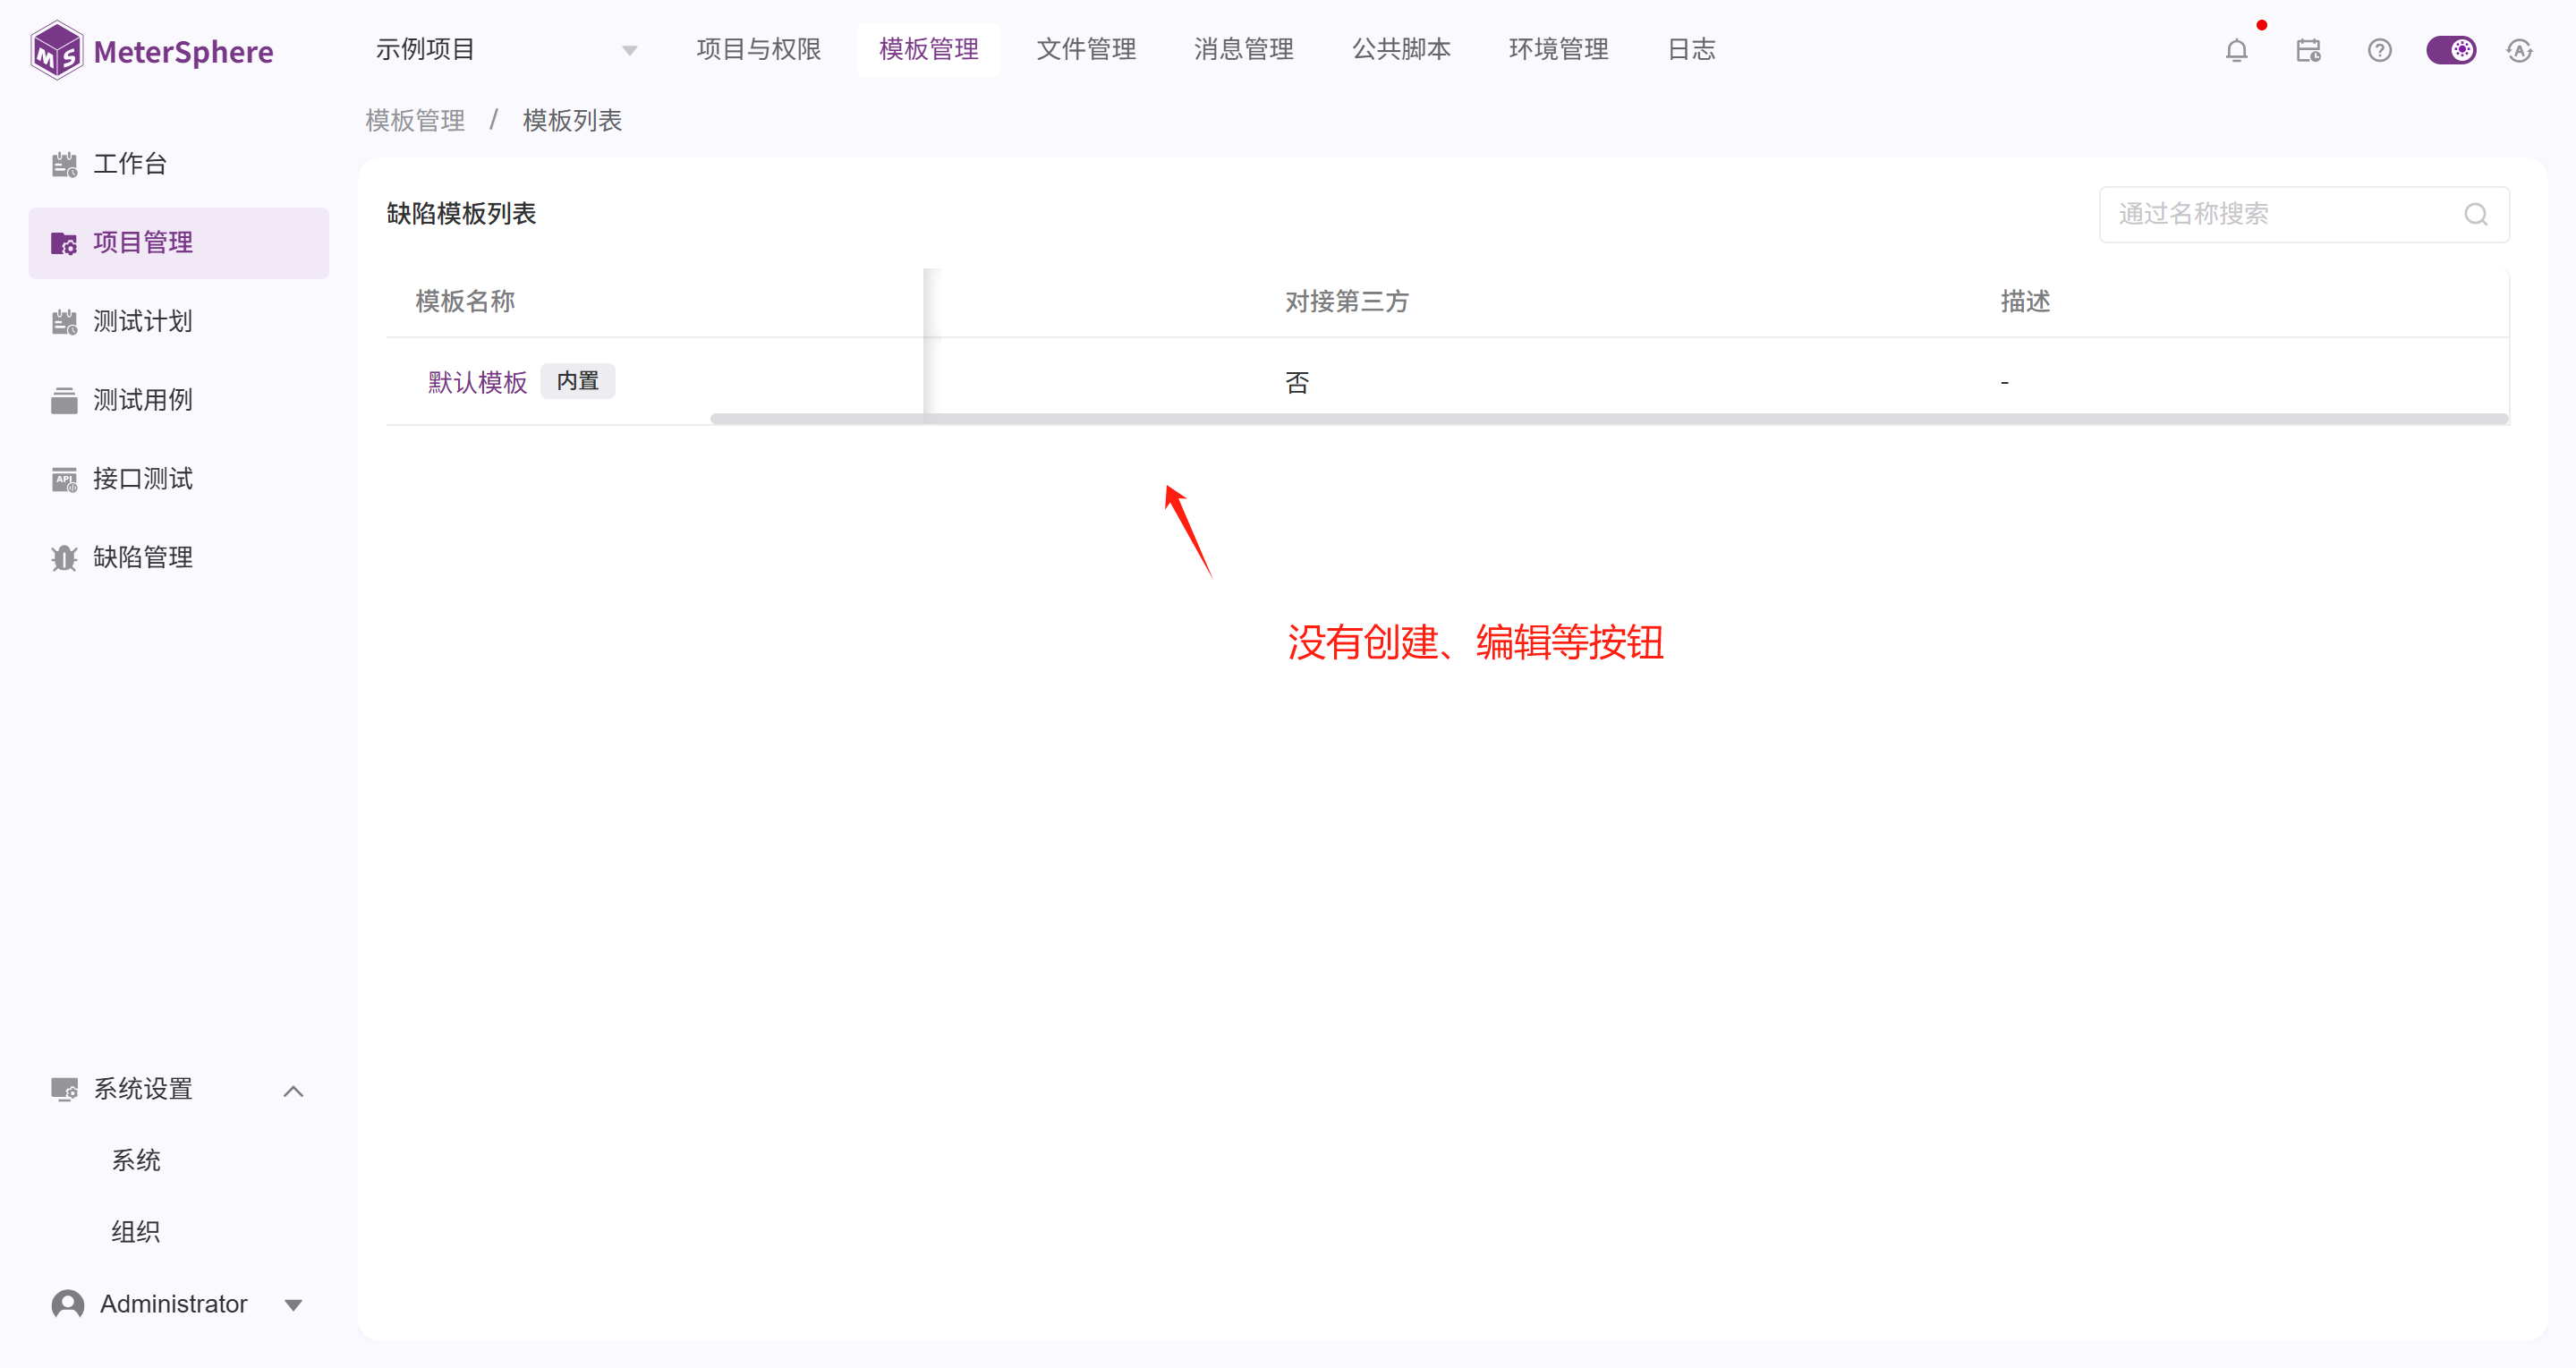Viewport: 2576px width, 1368px height.
Task: Click the language switch icon
Action: pyautogui.click(x=2520, y=50)
